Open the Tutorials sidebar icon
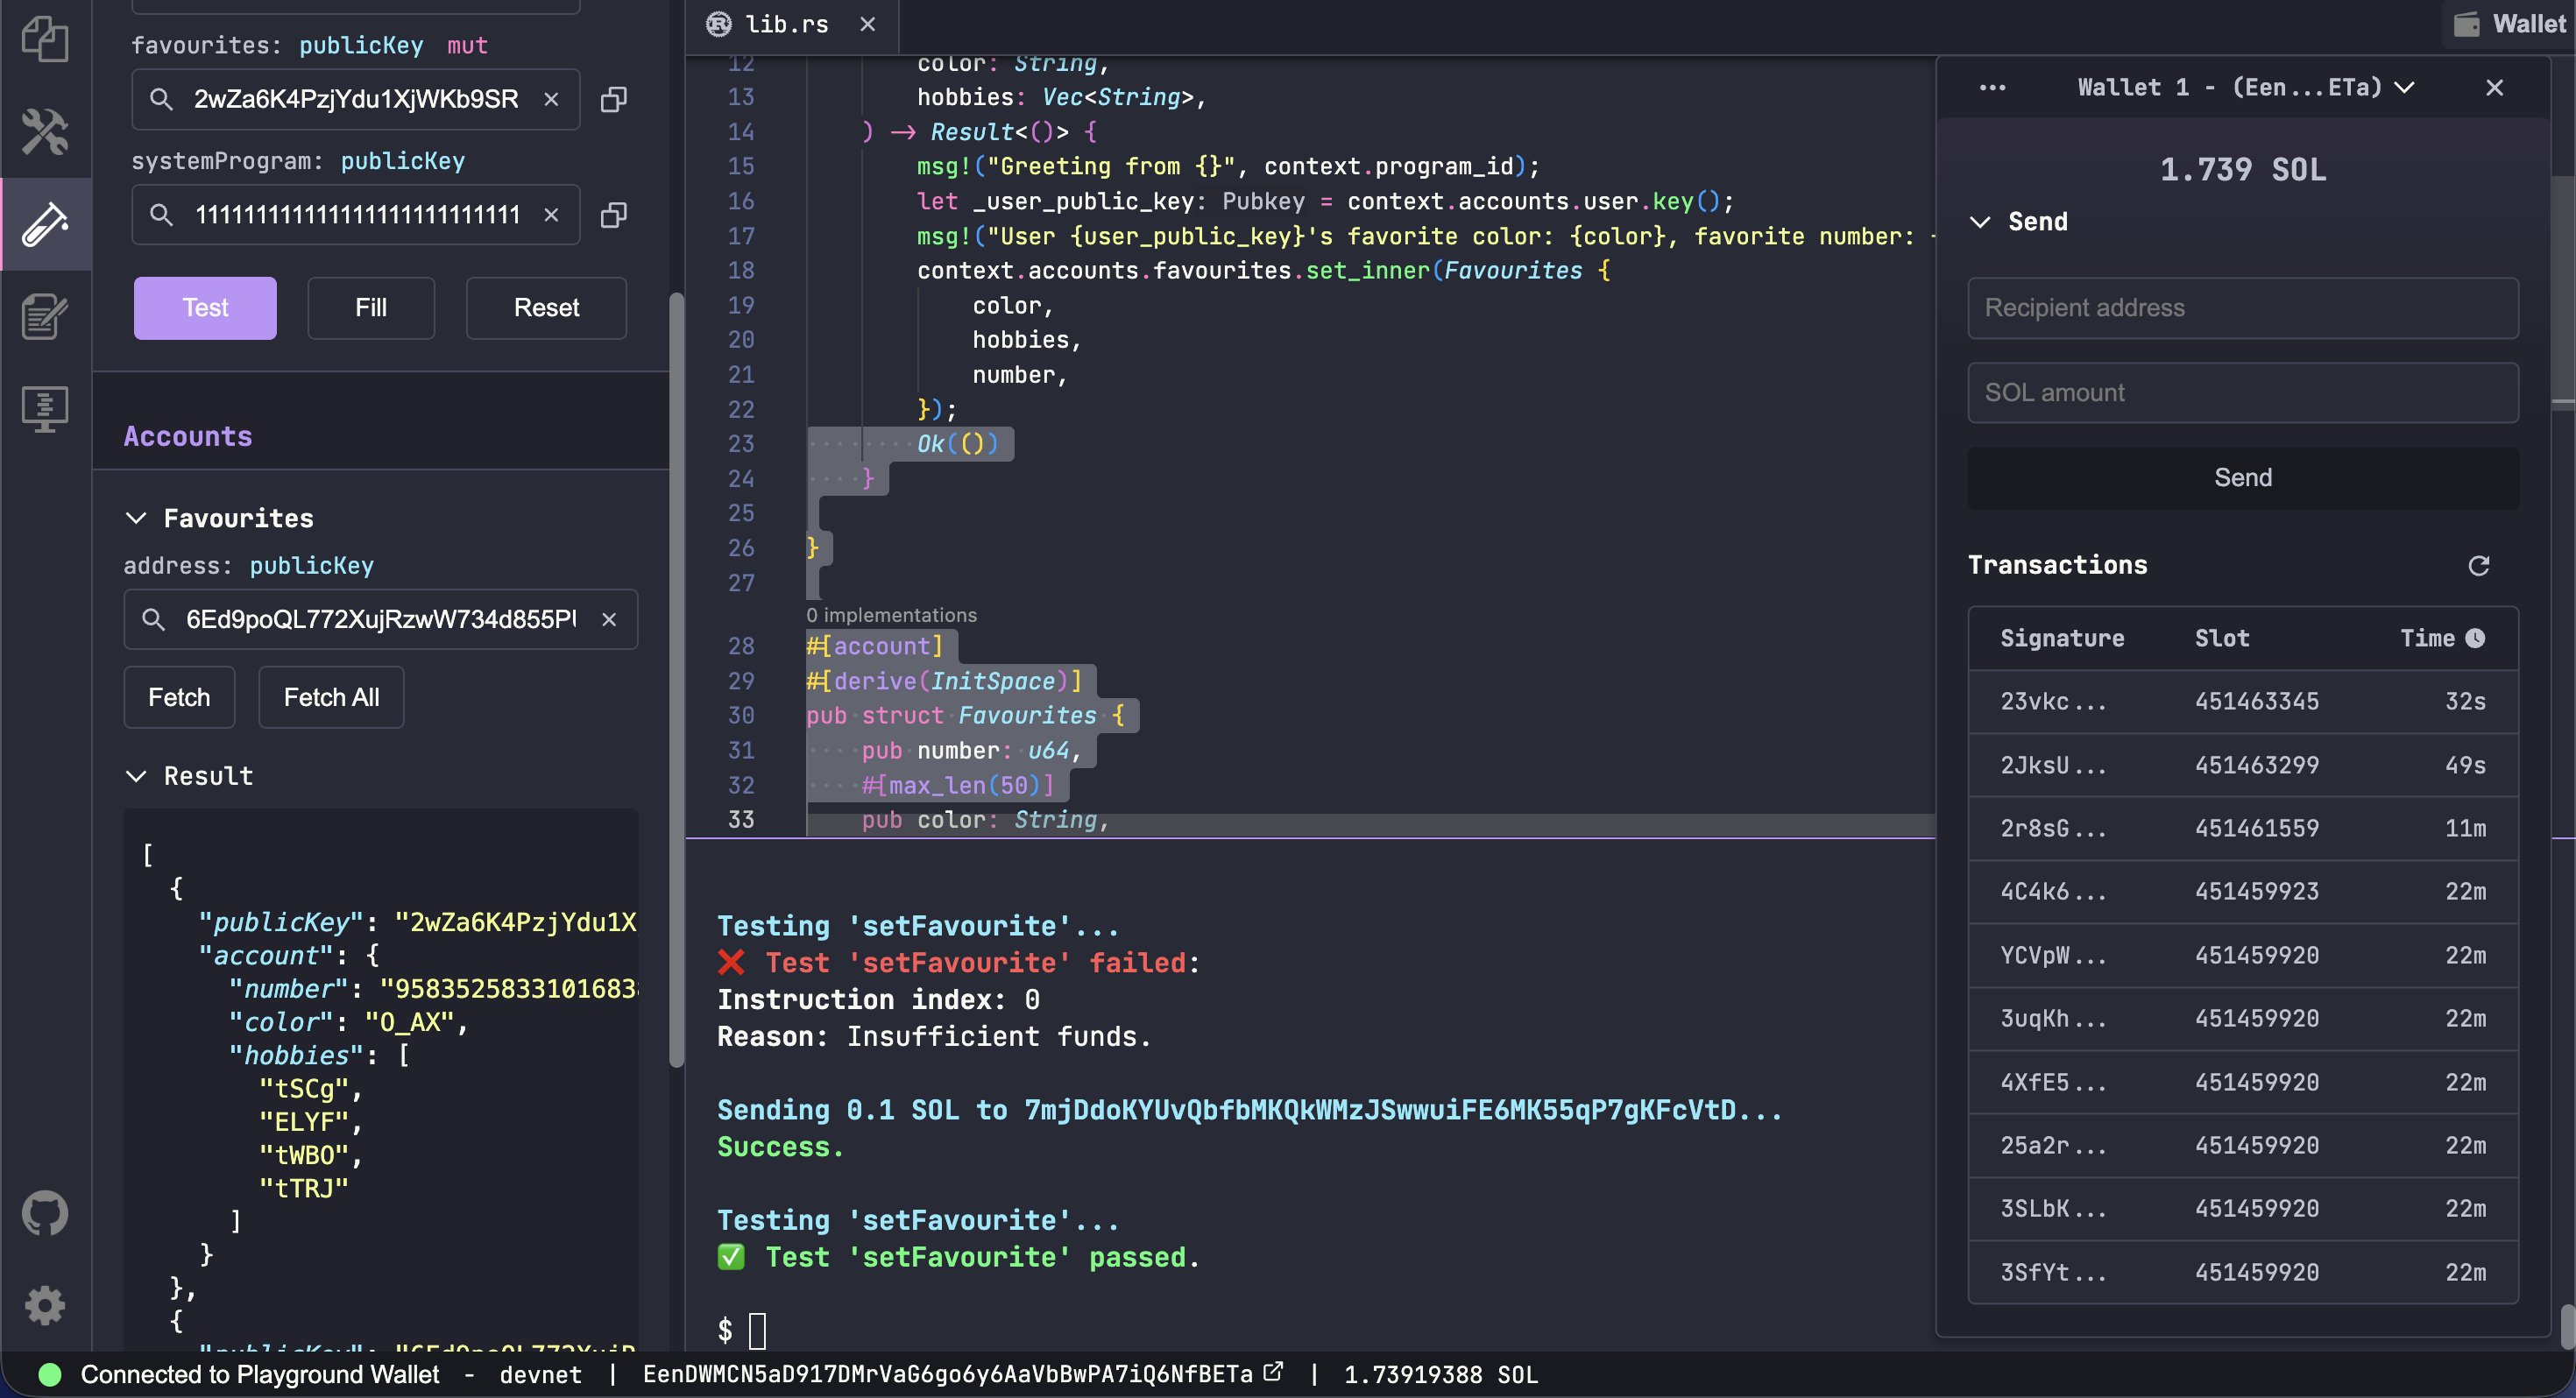Viewport: 2576px width, 1398px height. pos(45,317)
